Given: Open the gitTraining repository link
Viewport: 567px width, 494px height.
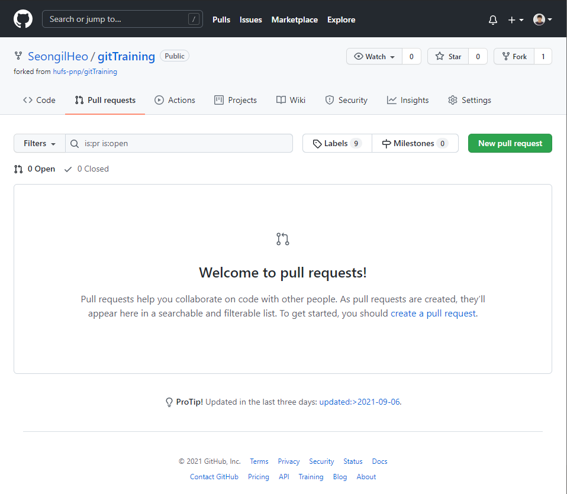Looking at the screenshot, I should 126,56.
